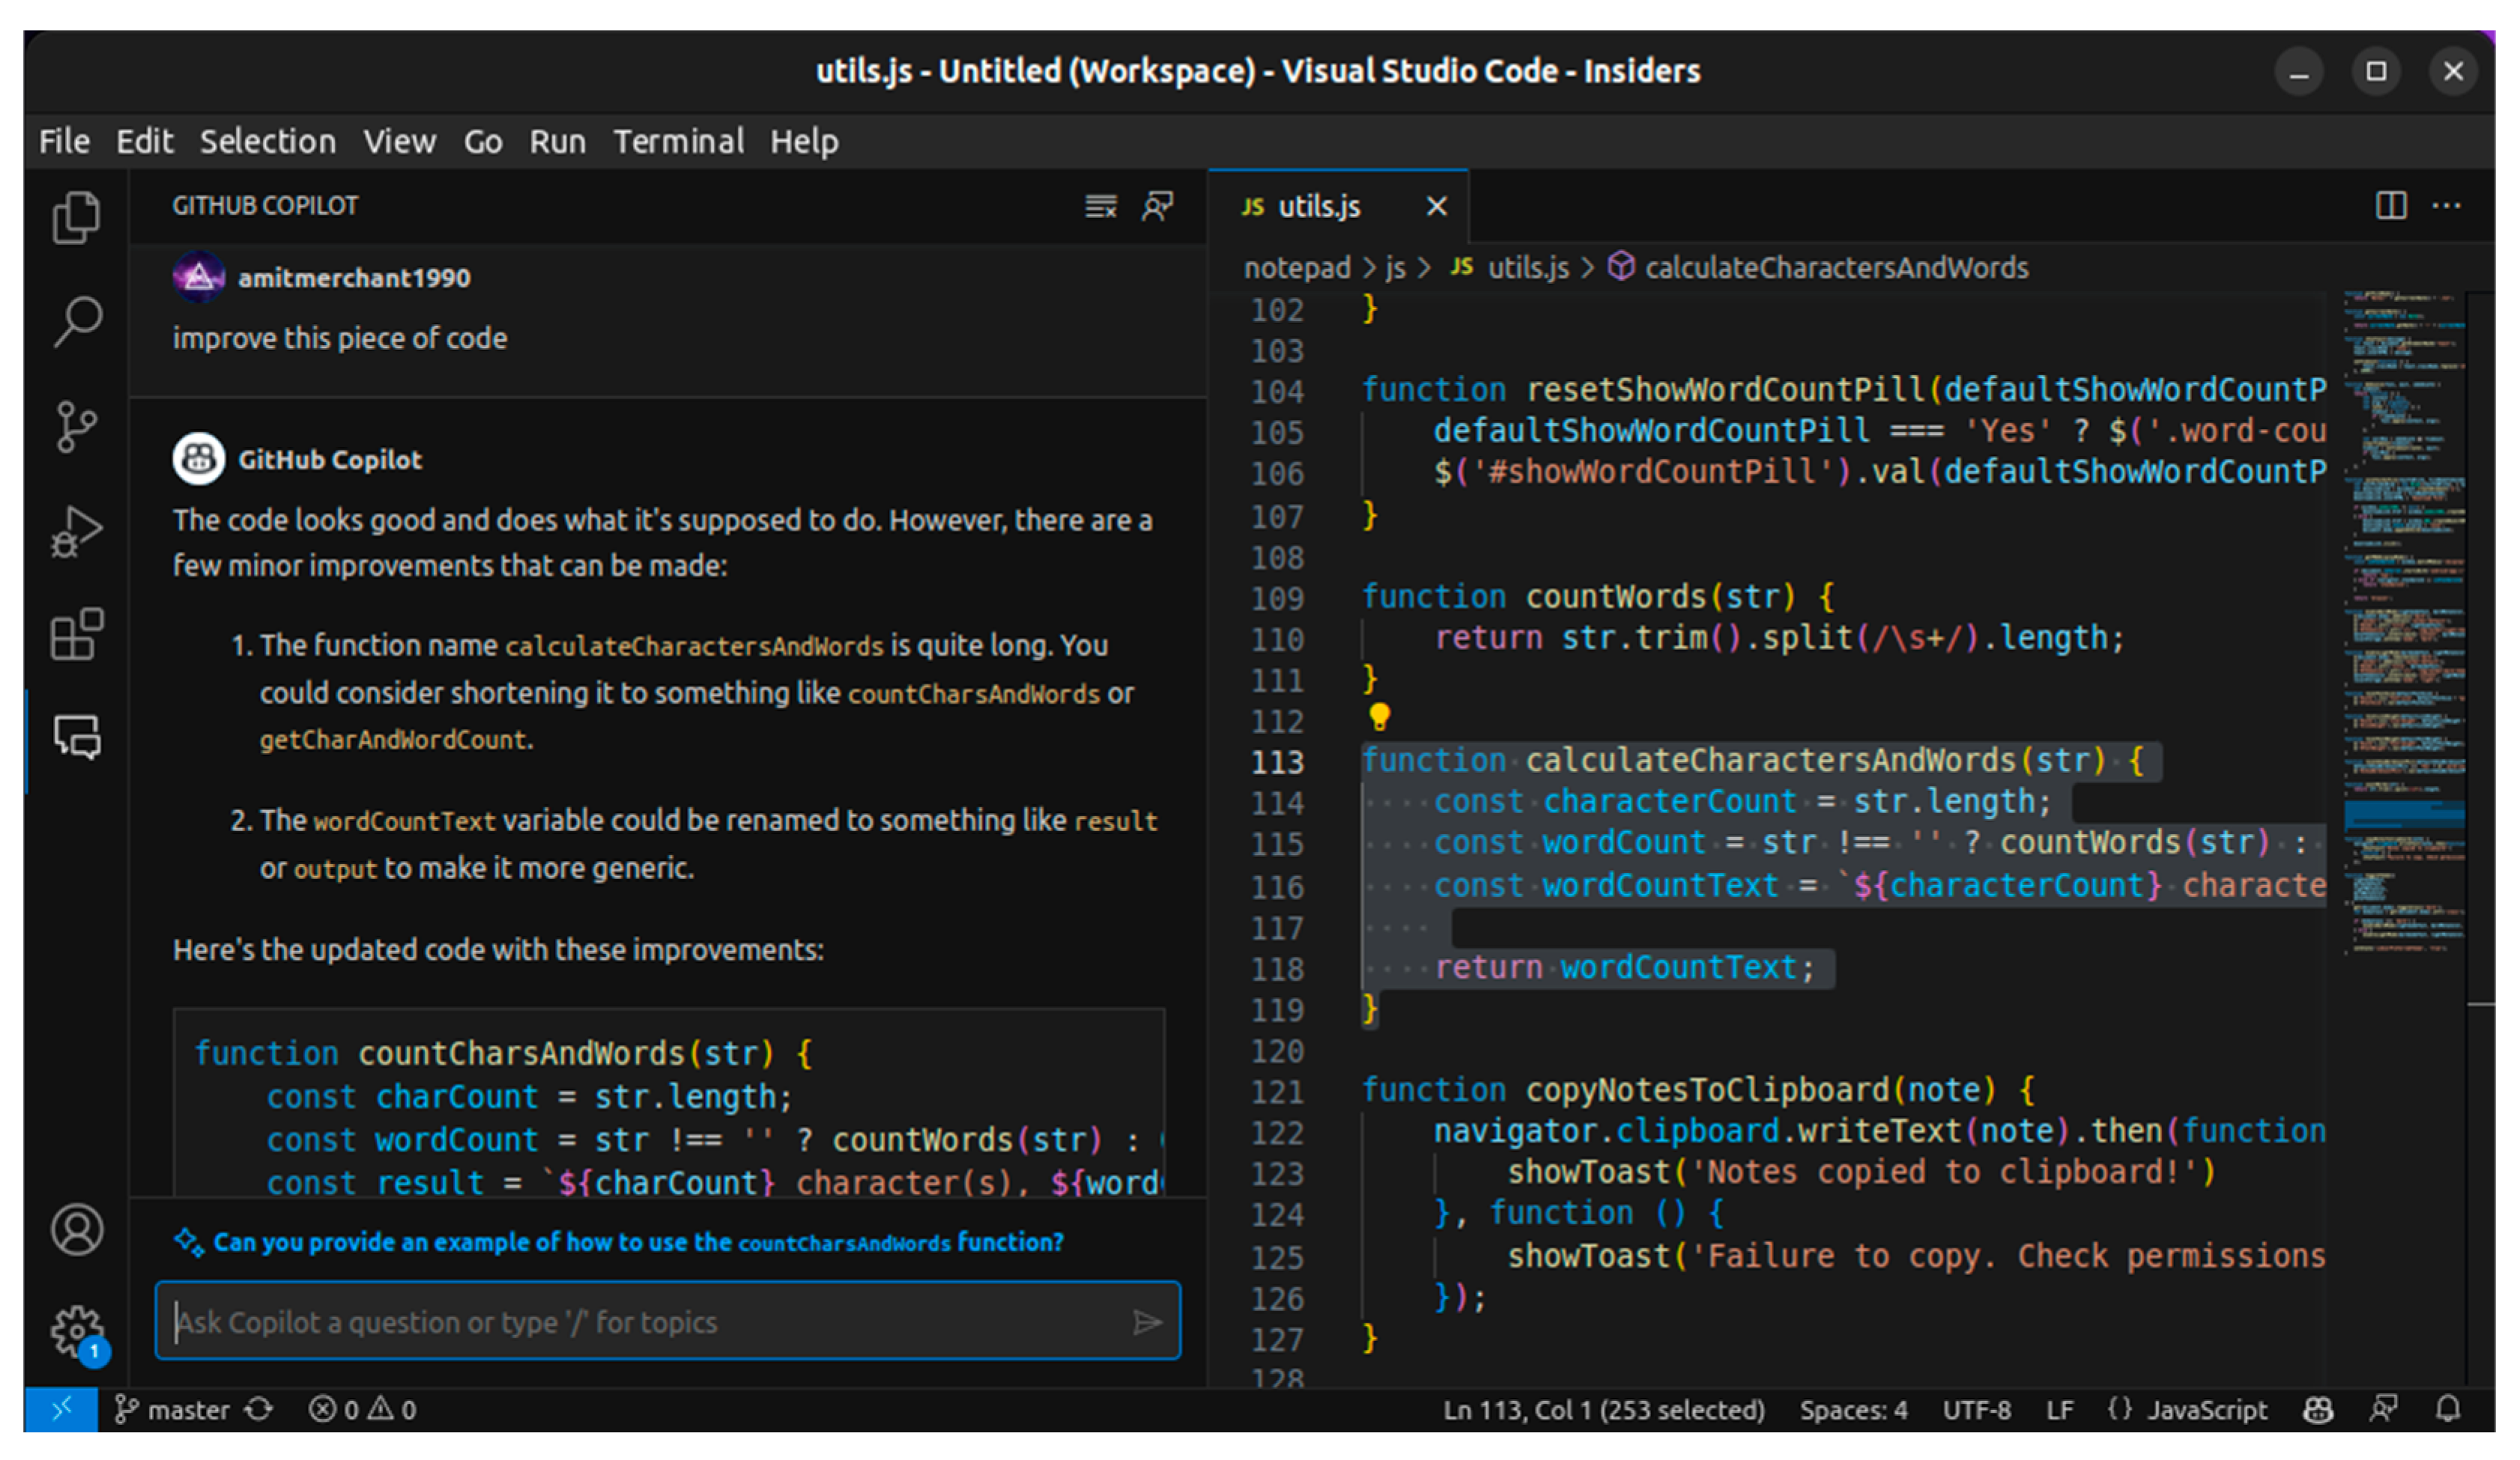2520x1460 pixels.
Task: Click the lightbulb code action icon
Action: click(1379, 717)
